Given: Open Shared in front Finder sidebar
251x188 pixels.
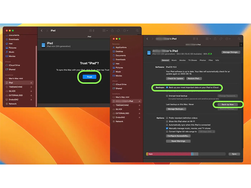Looking at the screenshot, I should click(x=119, y=88).
